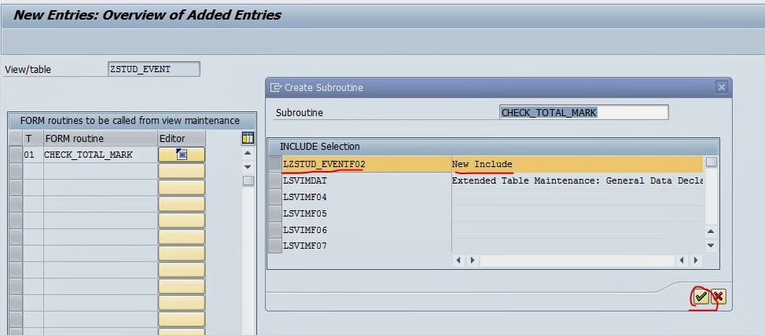Click the Subroutine name input field
The width and height of the screenshot is (765, 335).
click(584, 112)
